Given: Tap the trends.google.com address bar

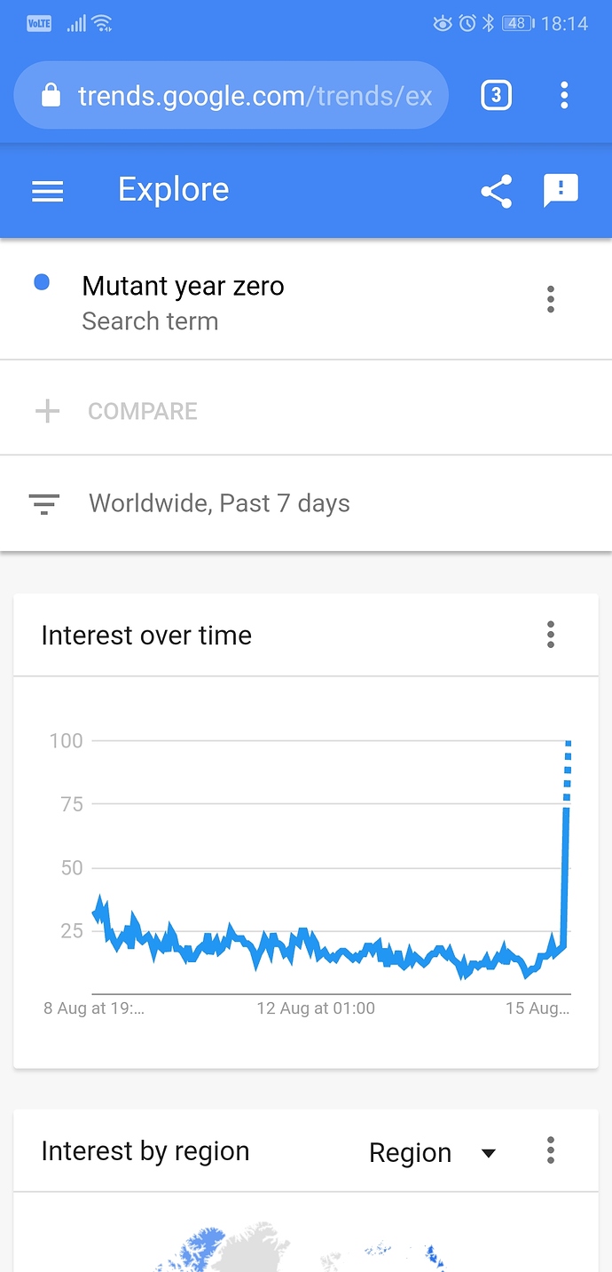Looking at the screenshot, I should 231,95.
